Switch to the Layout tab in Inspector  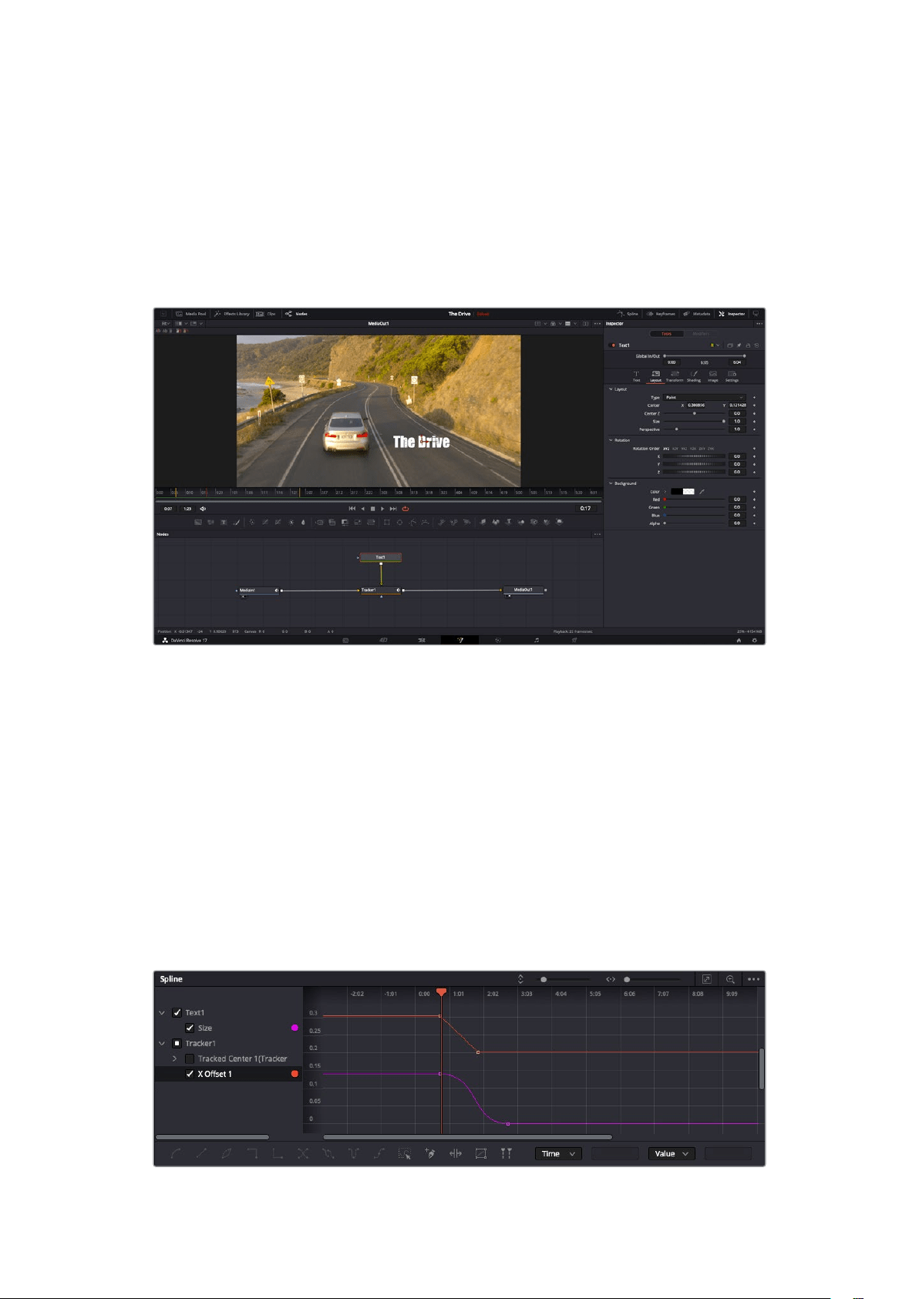(655, 376)
